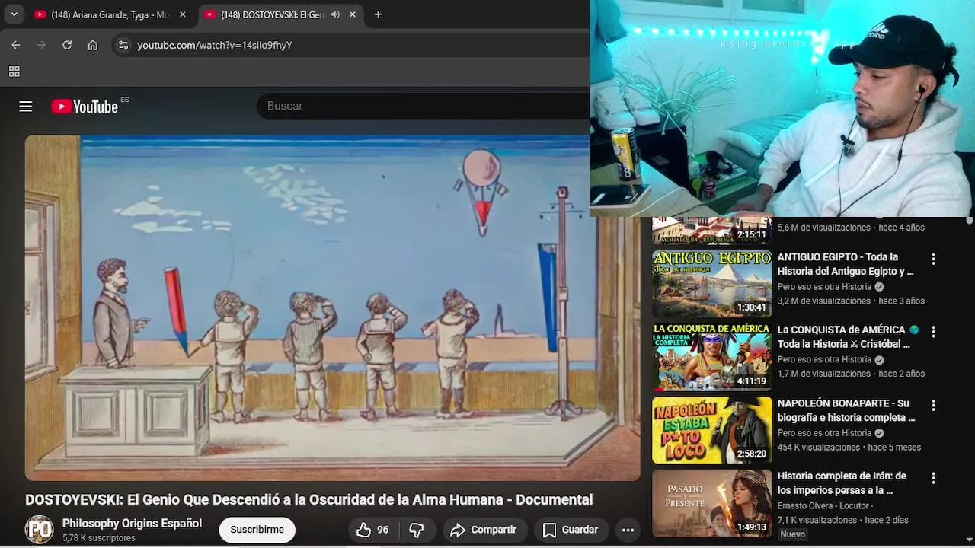Switch to the Ariana Grande, Tyga tab

pos(110,14)
